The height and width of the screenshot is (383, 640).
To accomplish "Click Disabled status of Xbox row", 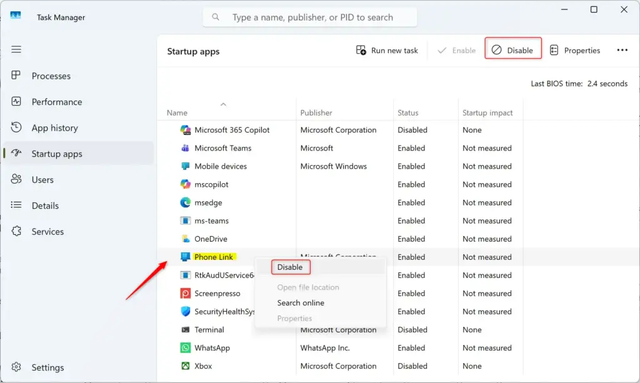I will 412,366.
